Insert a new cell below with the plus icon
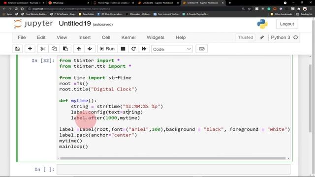The width and height of the screenshot is (315, 177). pos(30,49)
